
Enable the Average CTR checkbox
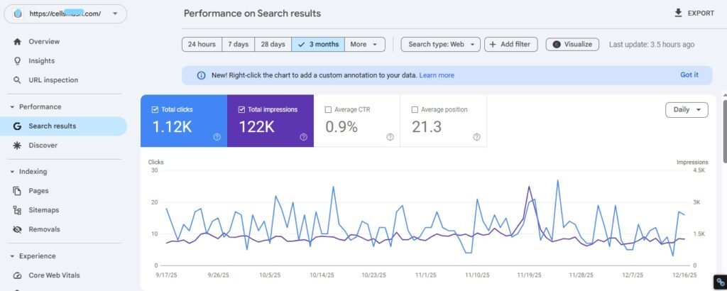pyautogui.click(x=328, y=110)
